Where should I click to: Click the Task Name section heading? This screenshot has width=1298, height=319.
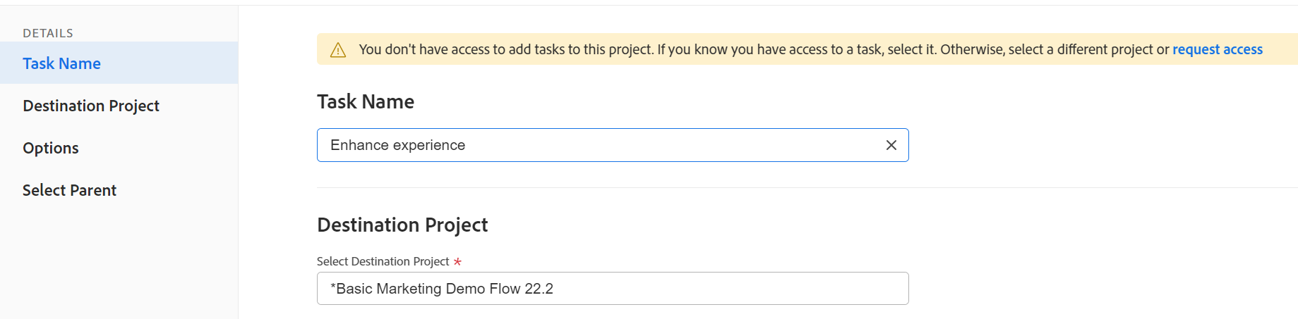click(x=366, y=102)
